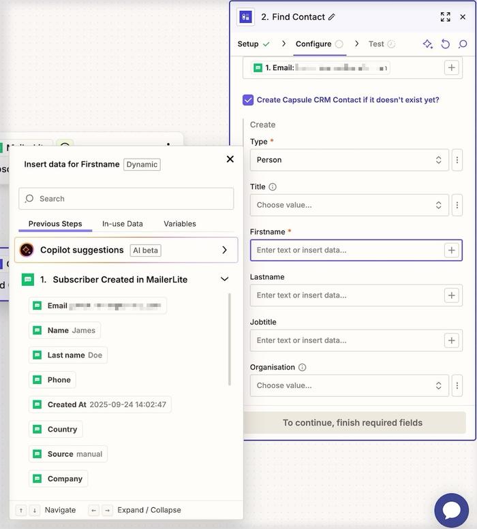Switch to the Setup tab
The height and width of the screenshot is (529, 477).
253,44
